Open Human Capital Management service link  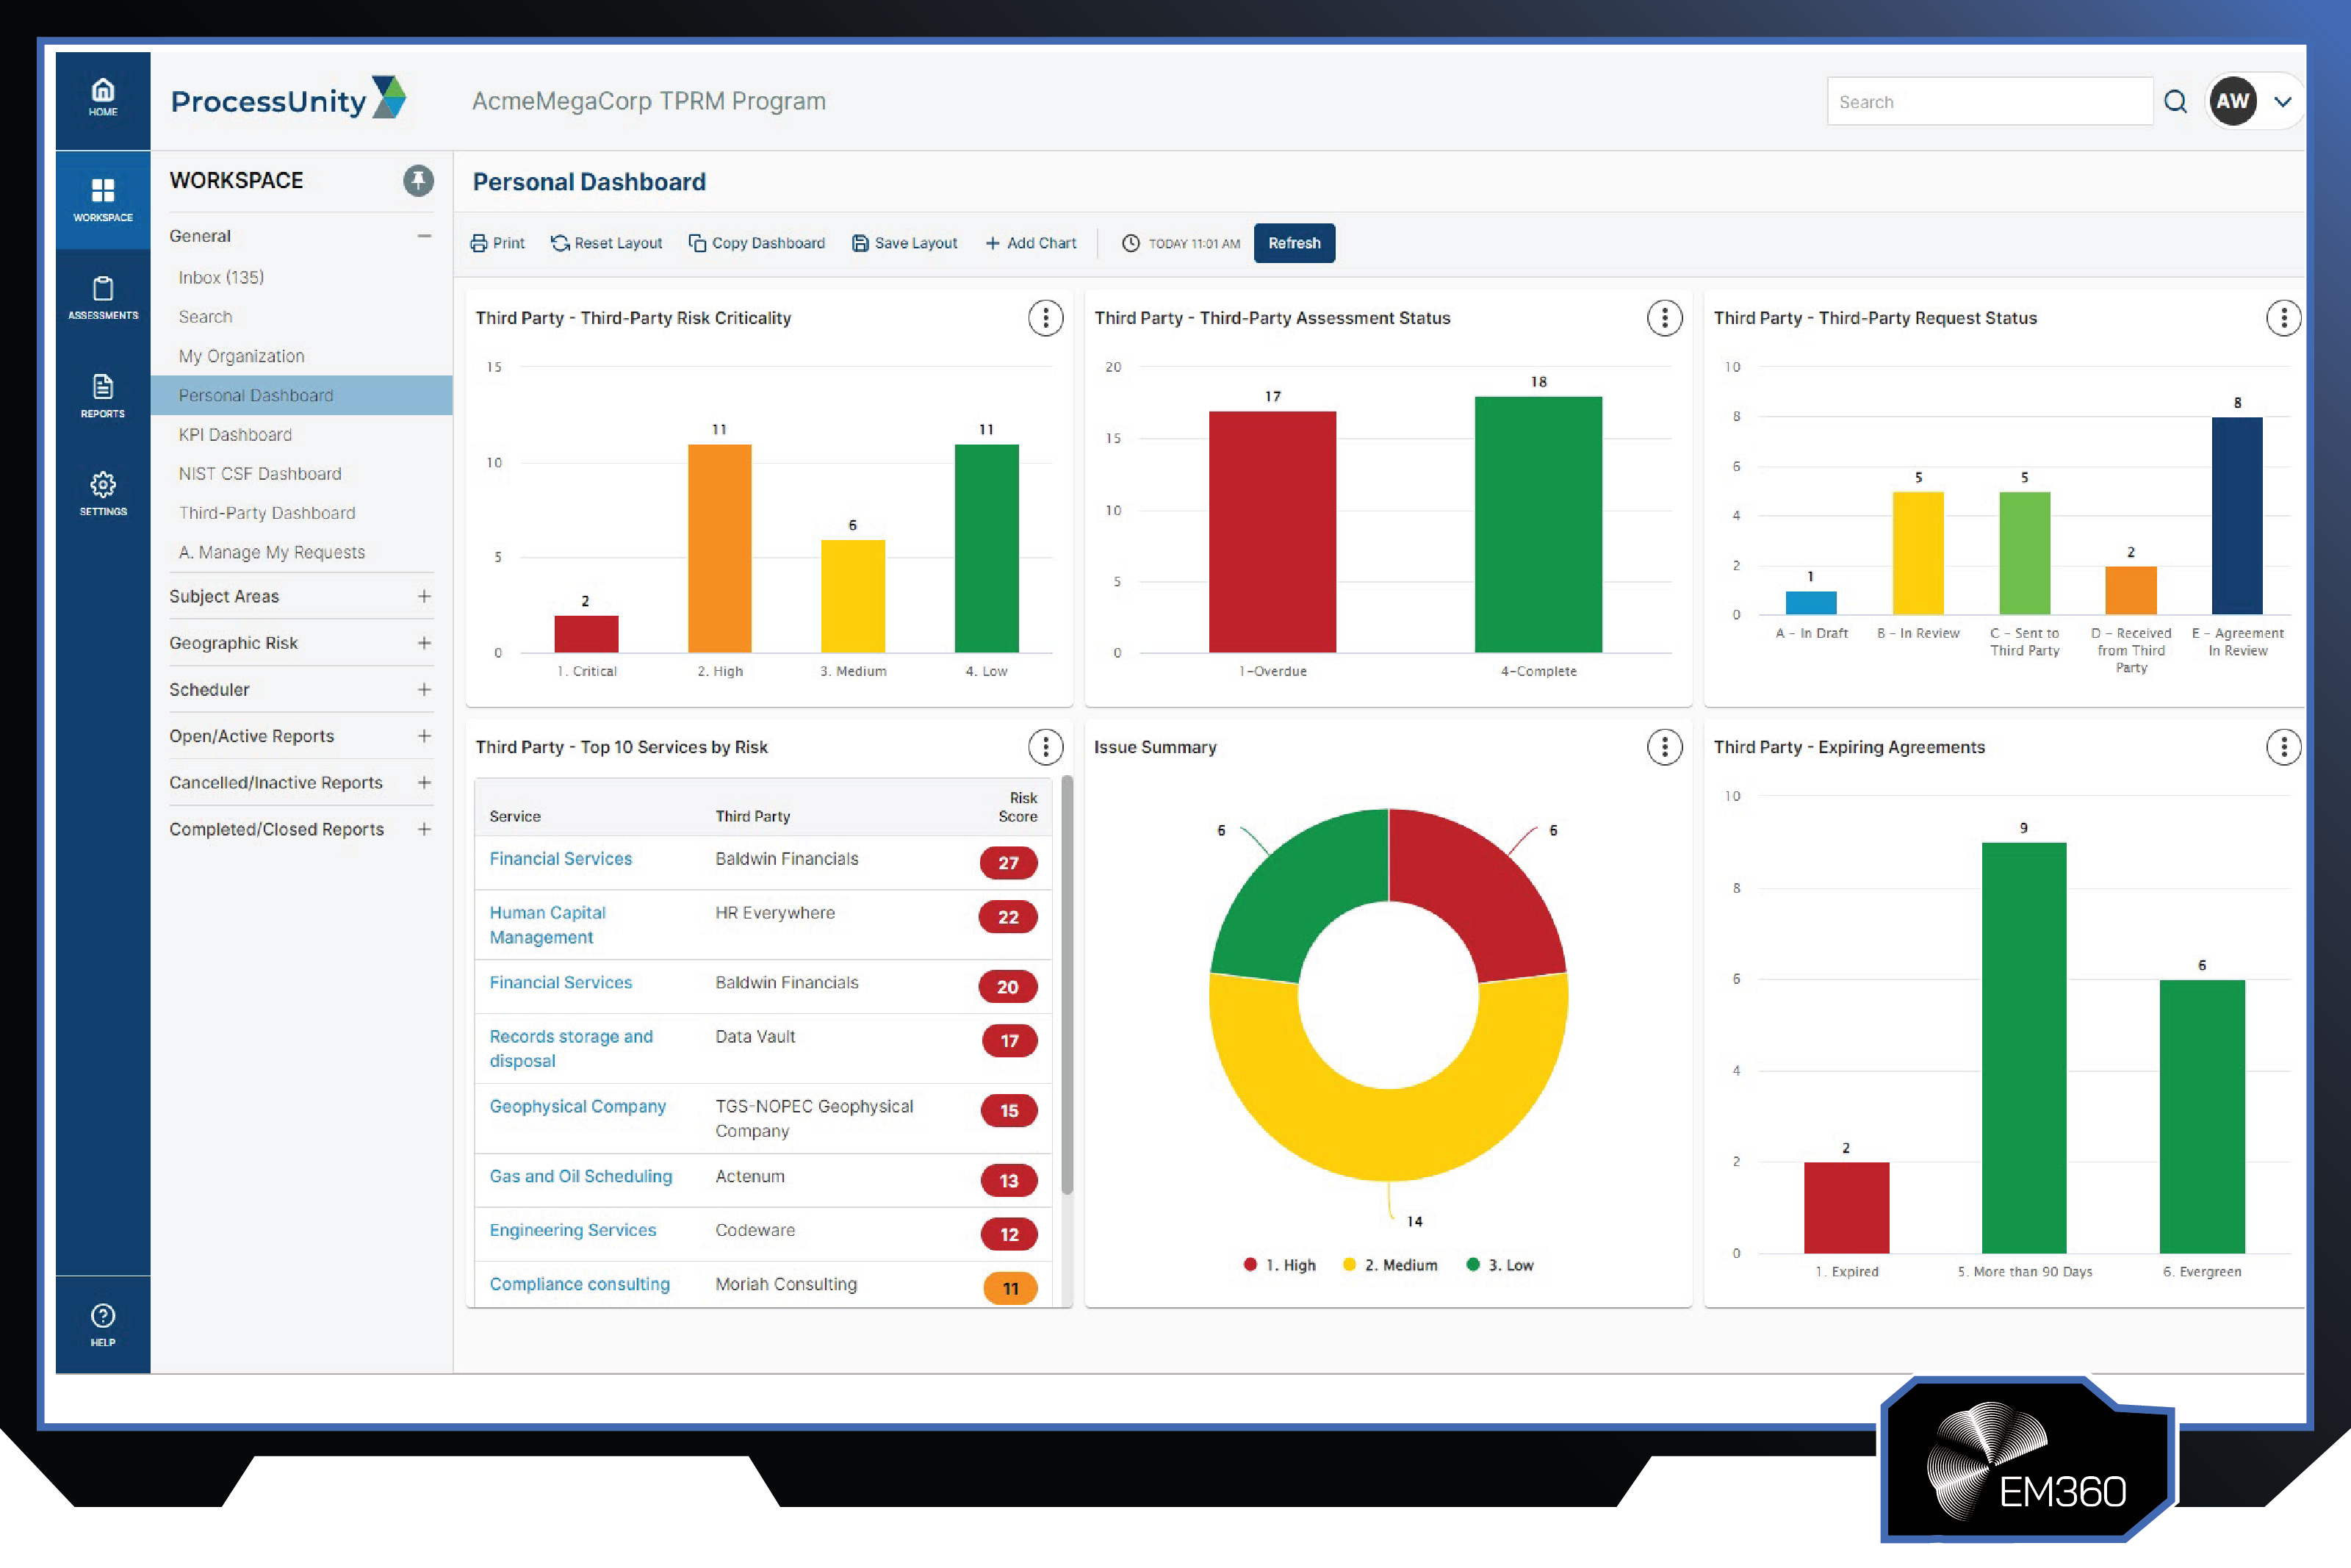pyautogui.click(x=548, y=925)
